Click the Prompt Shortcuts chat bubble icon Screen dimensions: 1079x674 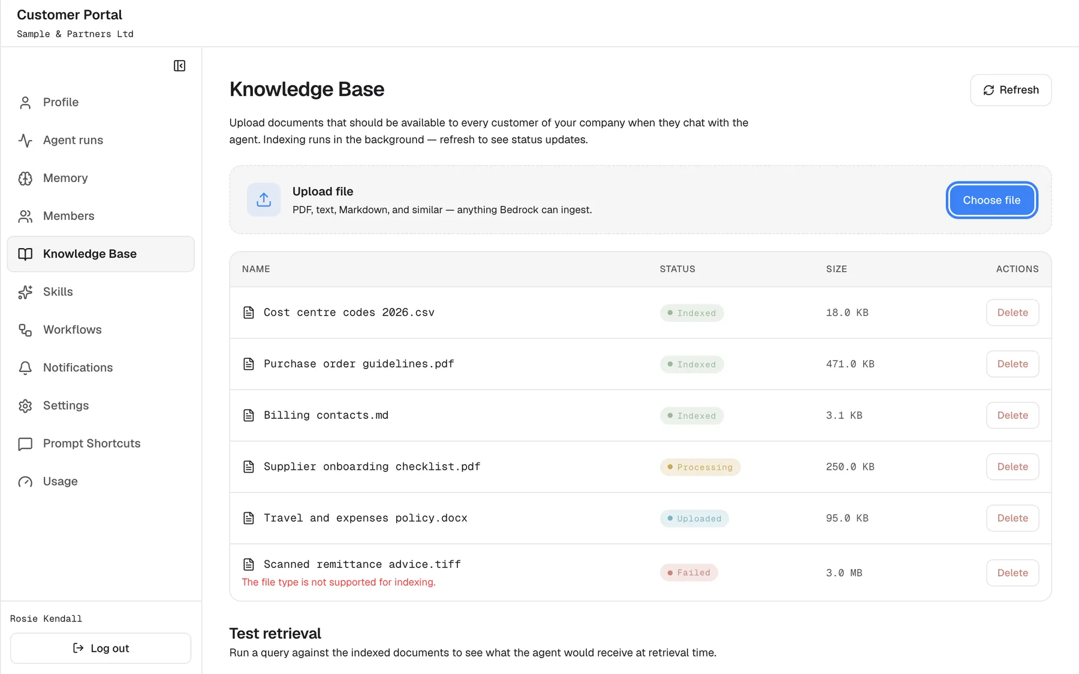tap(25, 444)
